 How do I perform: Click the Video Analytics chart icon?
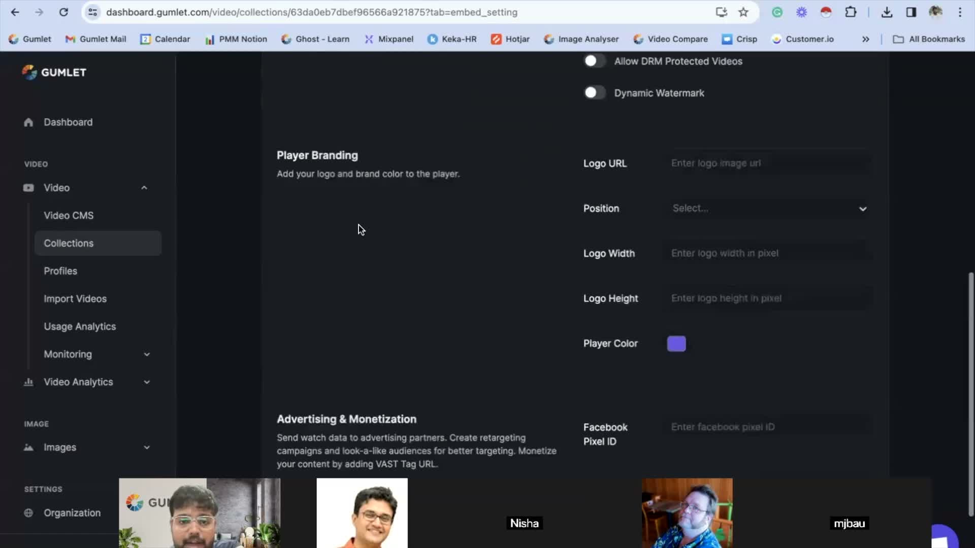28,382
